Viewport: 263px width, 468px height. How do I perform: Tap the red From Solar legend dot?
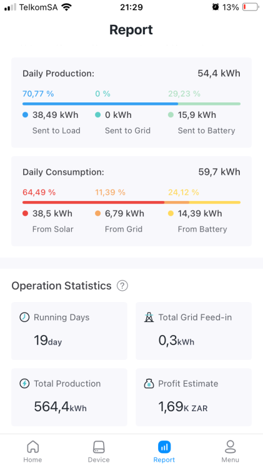(25, 213)
